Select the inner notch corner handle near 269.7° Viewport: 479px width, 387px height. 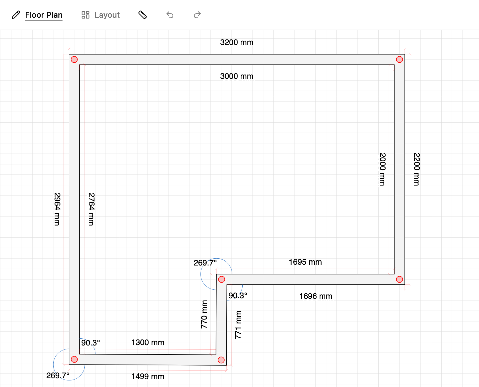coord(222,279)
